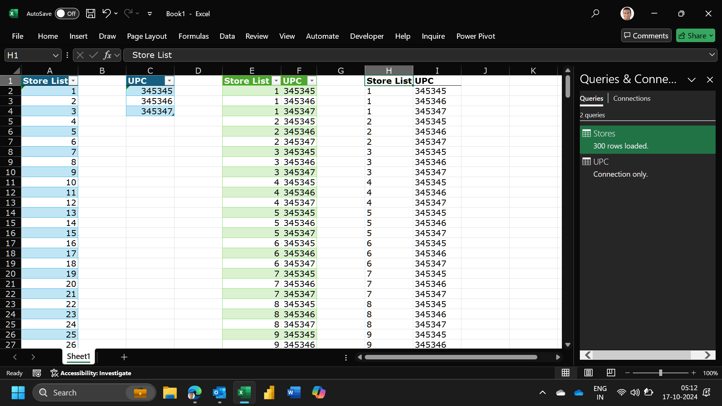Open the Copilot taskbar icon
Screen dimensions: 722x406
[319, 392]
